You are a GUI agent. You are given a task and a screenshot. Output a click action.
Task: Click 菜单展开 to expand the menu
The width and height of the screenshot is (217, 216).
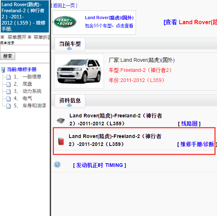(x=17, y=37)
